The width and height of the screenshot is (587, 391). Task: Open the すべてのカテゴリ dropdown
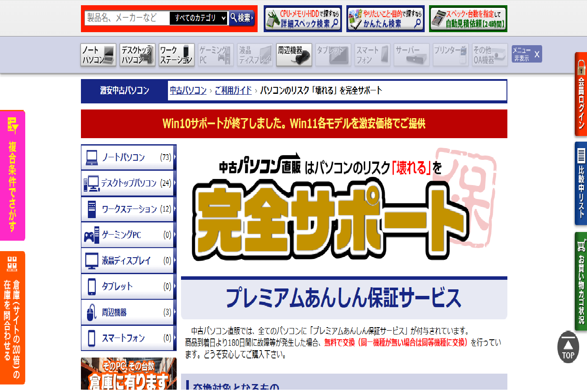click(199, 18)
